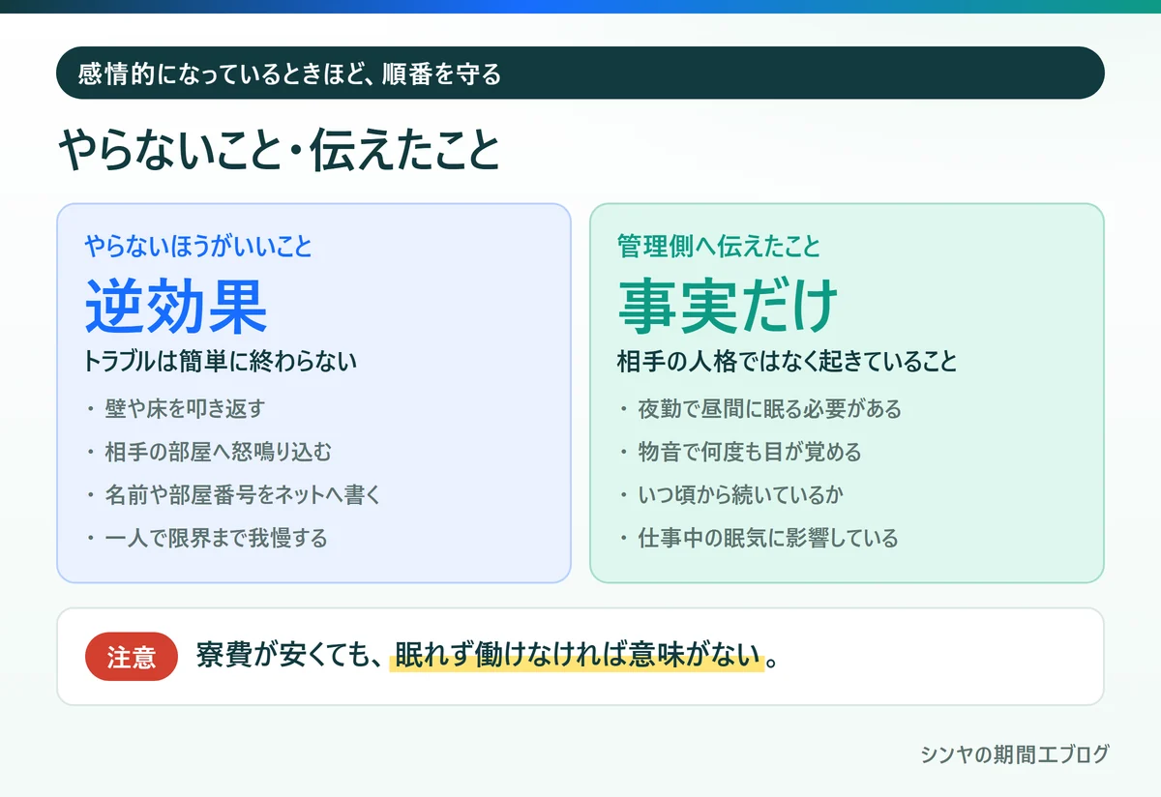The height and width of the screenshot is (797, 1161).
Task: Click the large blue word '逆効果'
Action: (176, 307)
